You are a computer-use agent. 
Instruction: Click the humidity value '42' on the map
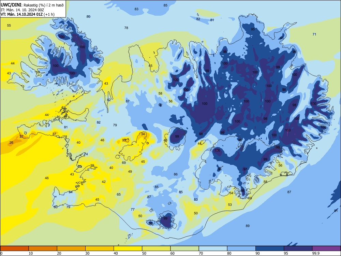104,182
